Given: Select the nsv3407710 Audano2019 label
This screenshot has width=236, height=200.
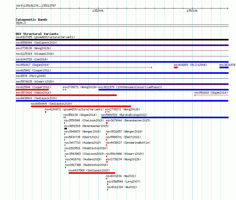Looking at the screenshot, I should [83, 143].
